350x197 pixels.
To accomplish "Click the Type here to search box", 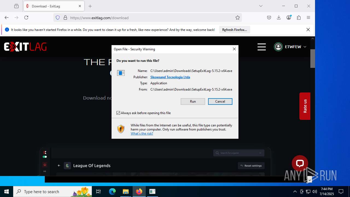I will click(x=52, y=192).
